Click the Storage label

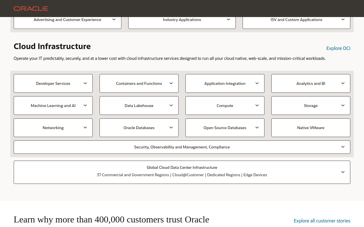[x=311, y=106]
